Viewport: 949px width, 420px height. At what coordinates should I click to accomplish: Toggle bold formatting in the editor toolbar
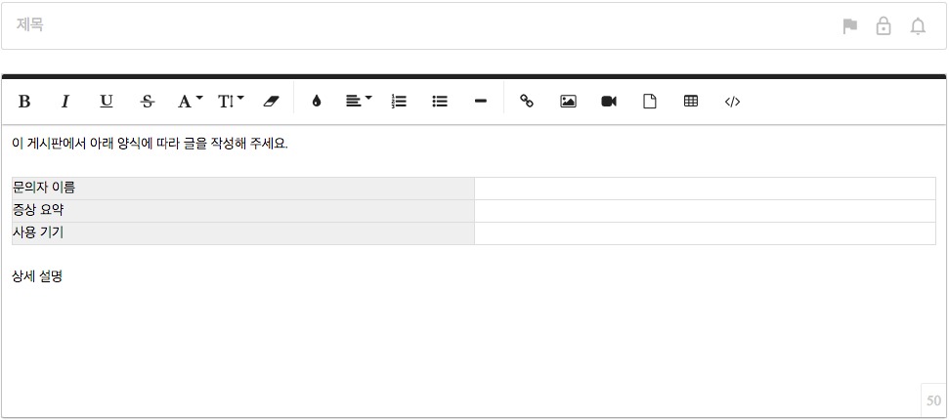coord(24,102)
